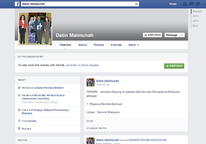
Task: Open the Kedah hometown link
Action: tap(32, 121)
